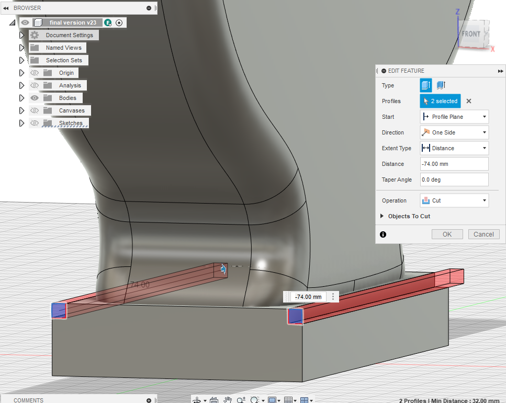Click the Browser panel minimize circle icon
506x403 pixels.
coord(149,8)
